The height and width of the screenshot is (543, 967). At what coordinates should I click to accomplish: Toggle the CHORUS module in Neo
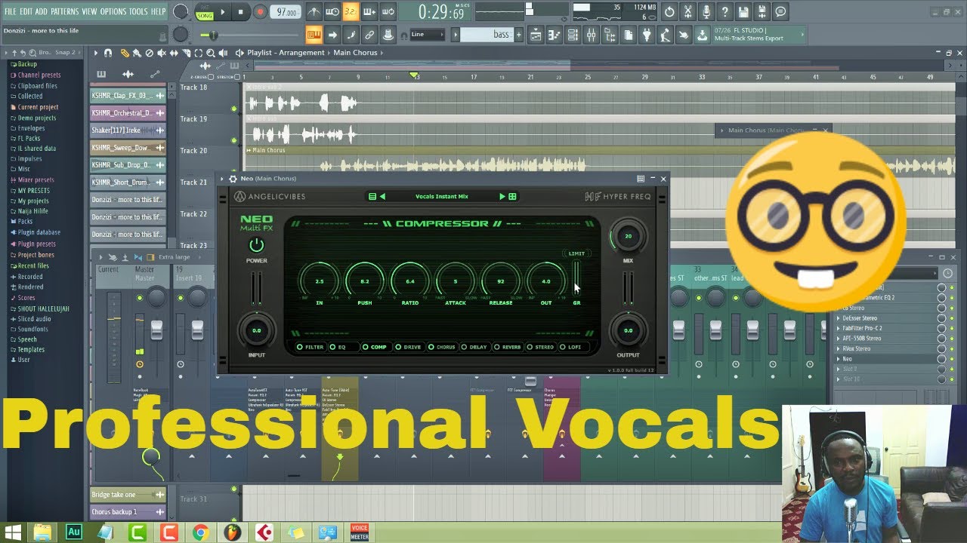(442, 347)
